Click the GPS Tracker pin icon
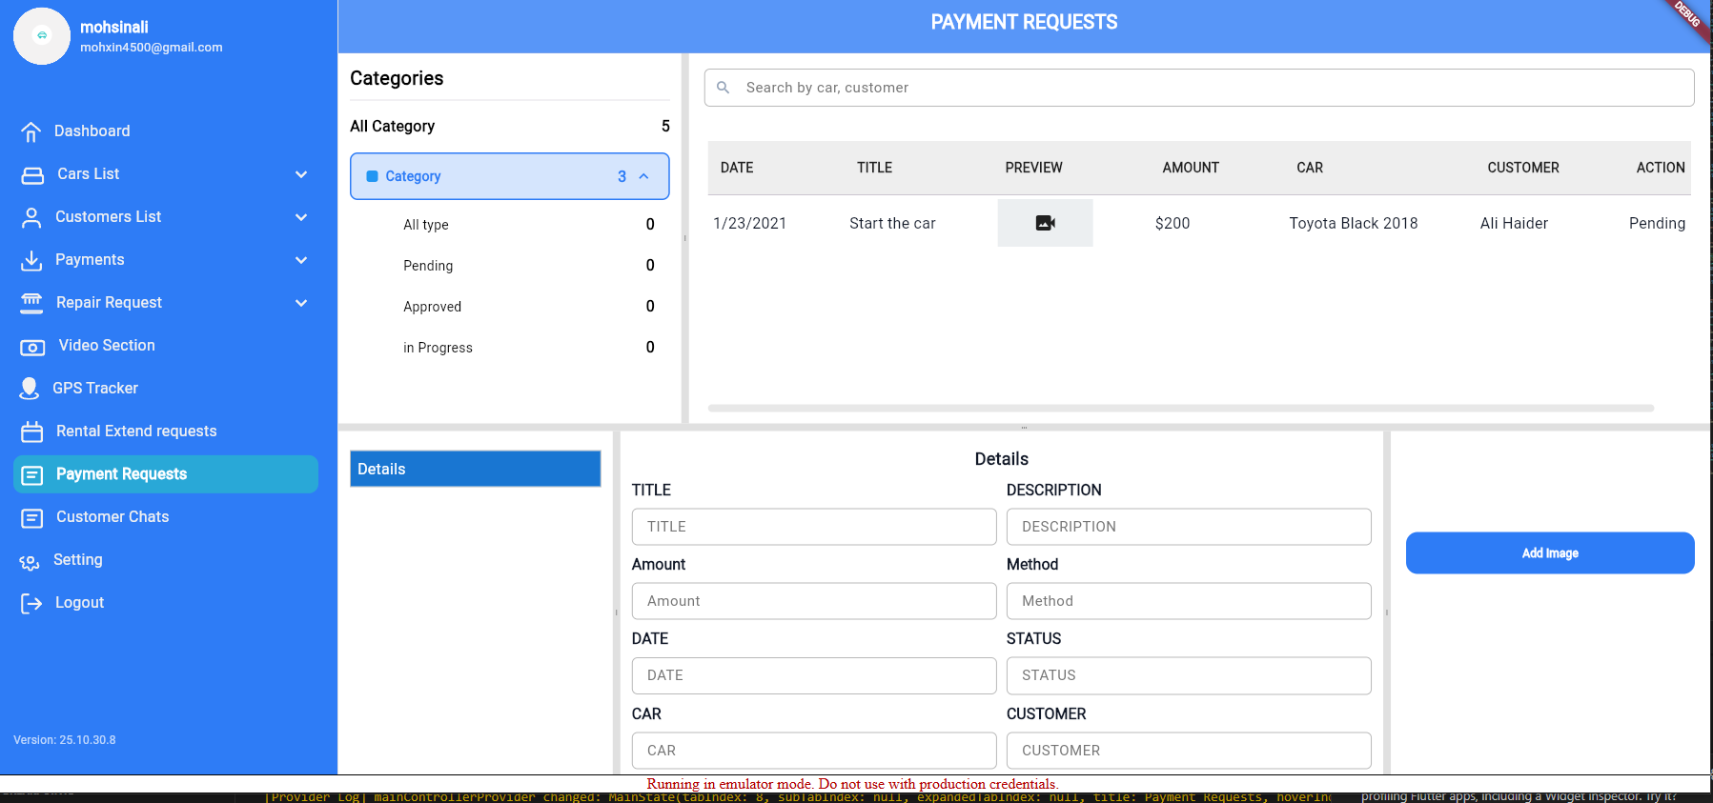 30,389
